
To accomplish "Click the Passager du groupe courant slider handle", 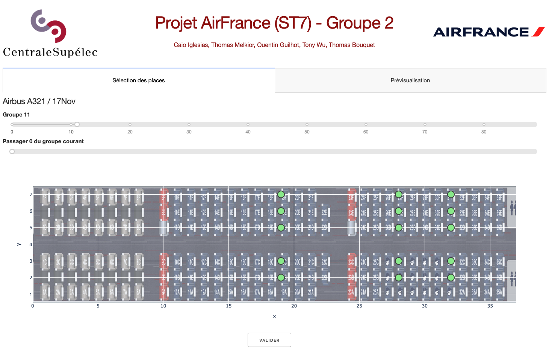I will pos(12,151).
